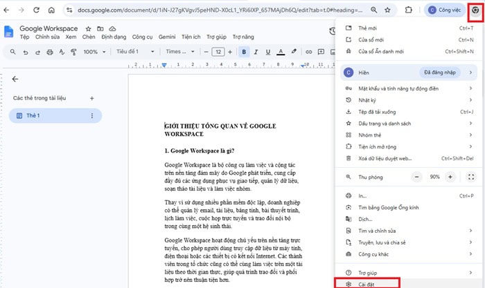Toggle italic formatting
Image resolution: width=485 pixels, height=288 pixels.
tap(256, 52)
